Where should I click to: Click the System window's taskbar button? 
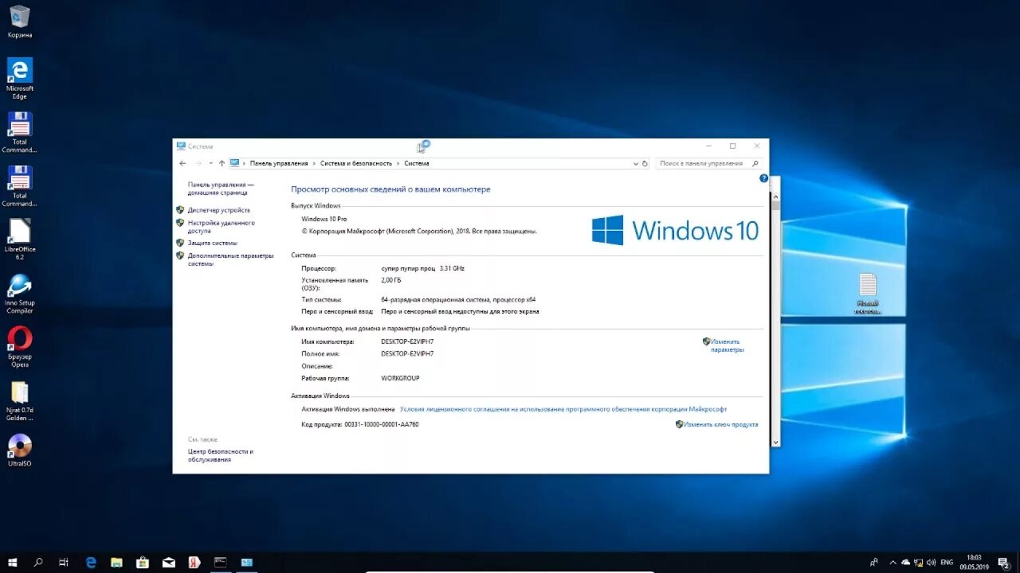(246, 562)
